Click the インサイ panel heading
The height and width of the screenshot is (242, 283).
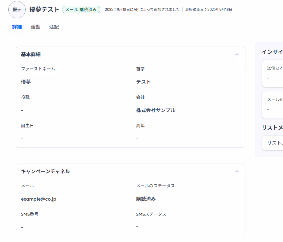coord(272,52)
